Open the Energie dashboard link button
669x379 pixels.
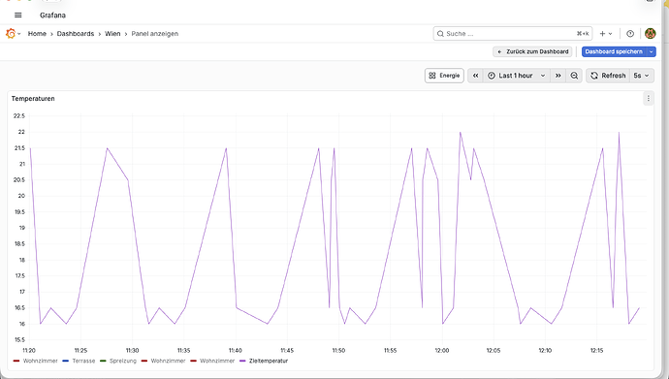pyautogui.click(x=444, y=76)
